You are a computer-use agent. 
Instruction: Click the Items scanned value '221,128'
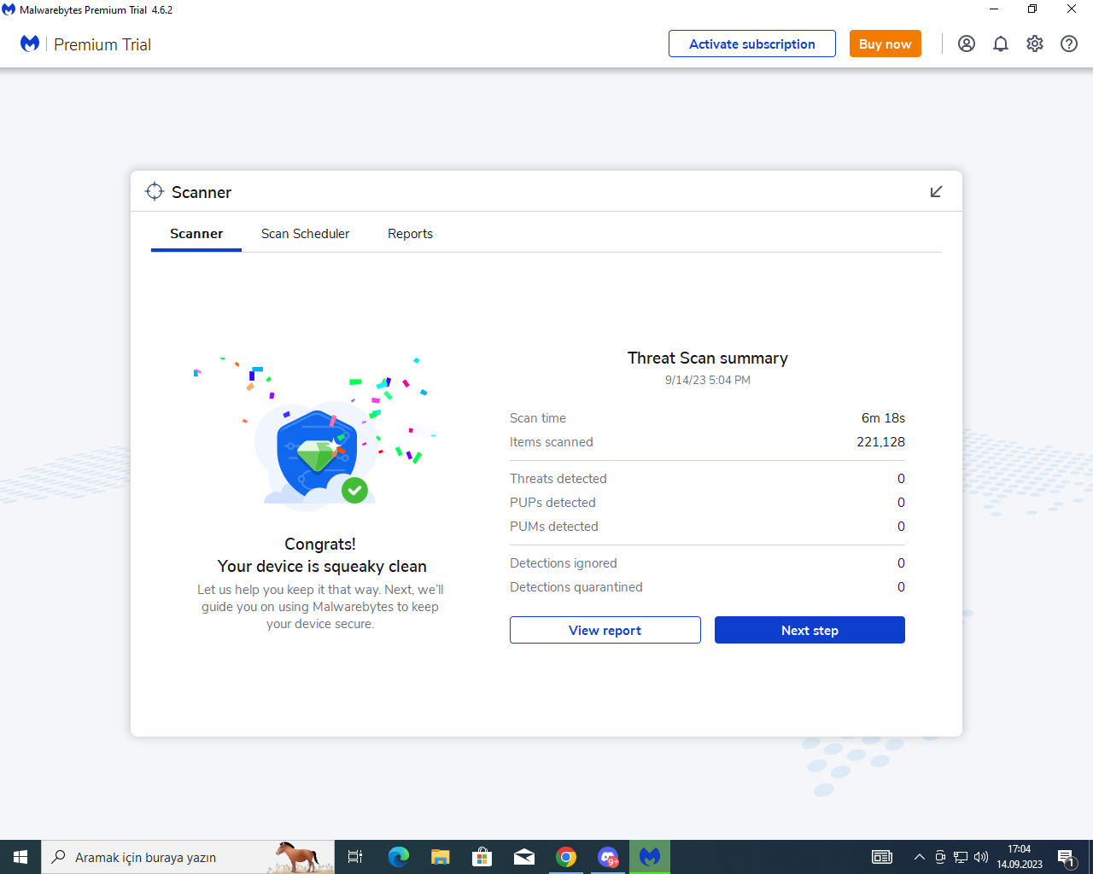[x=880, y=442]
